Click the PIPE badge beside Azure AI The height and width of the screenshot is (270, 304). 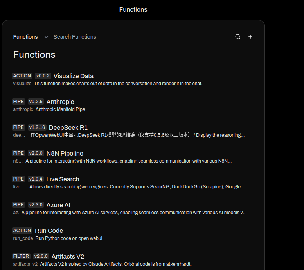(18, 204)
